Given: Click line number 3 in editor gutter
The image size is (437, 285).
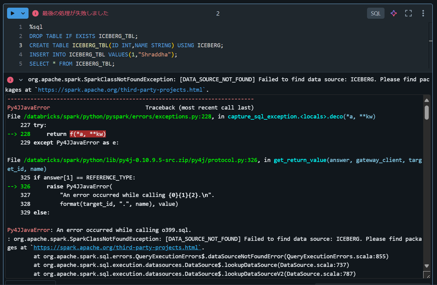Looking at the screenshot, I should click(x=21, y=45).
